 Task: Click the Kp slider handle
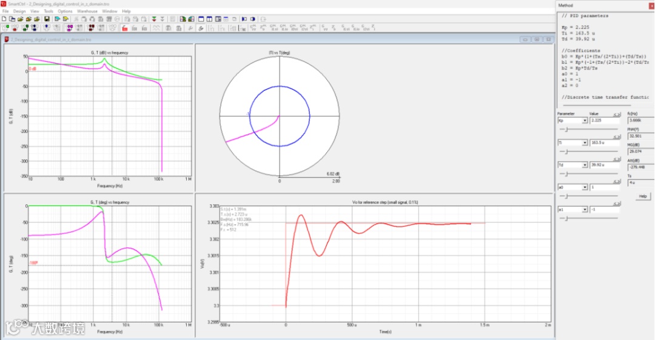click(566, 129)
